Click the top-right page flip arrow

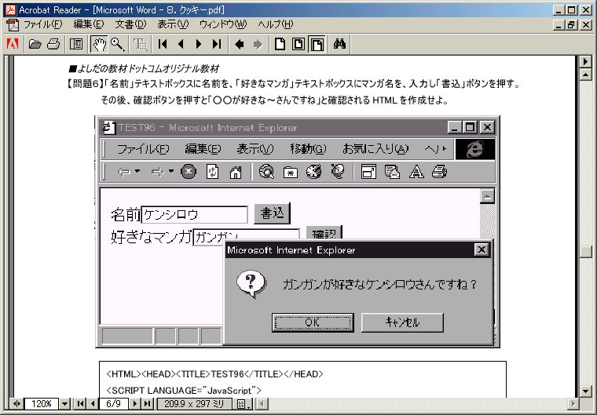[585, 61]
